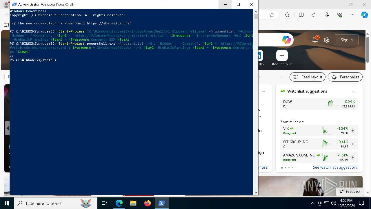Launch Microsoft Edge from taskbar

click(x=119, y=203)
